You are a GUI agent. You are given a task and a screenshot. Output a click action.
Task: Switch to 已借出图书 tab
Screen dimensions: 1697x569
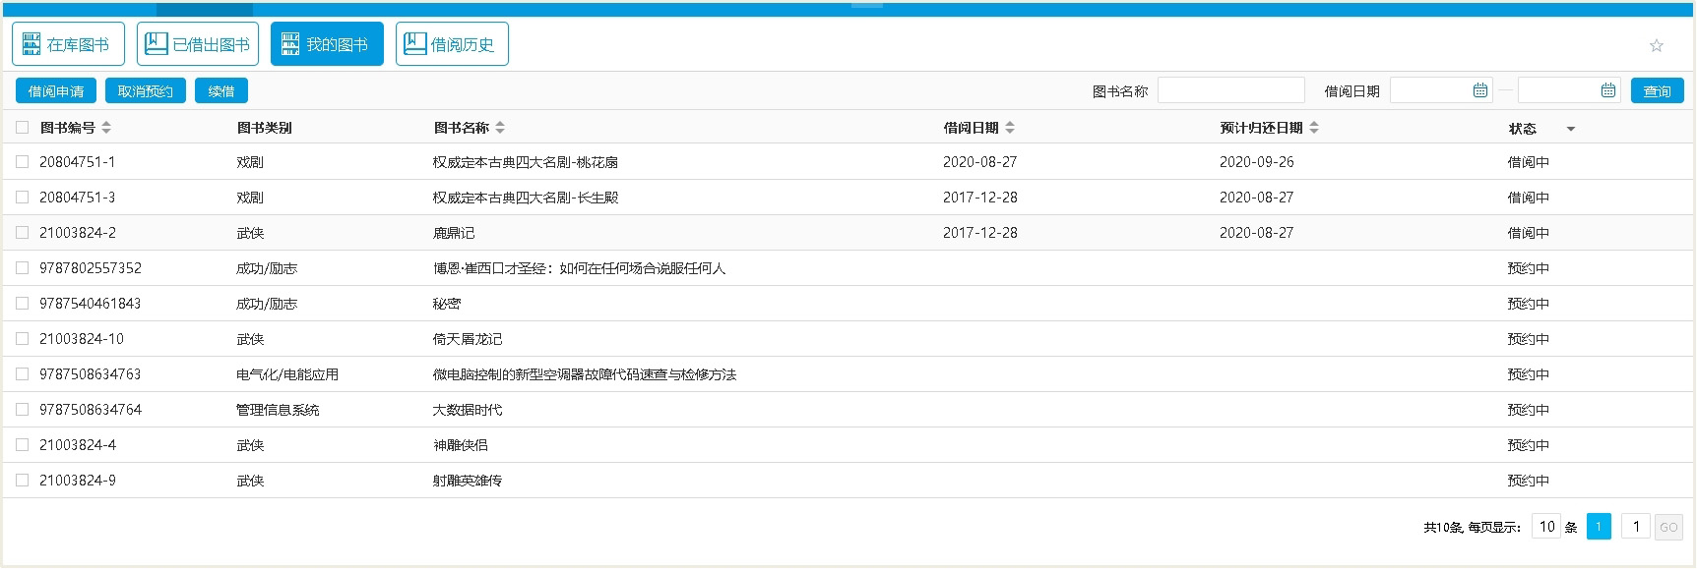198,44
